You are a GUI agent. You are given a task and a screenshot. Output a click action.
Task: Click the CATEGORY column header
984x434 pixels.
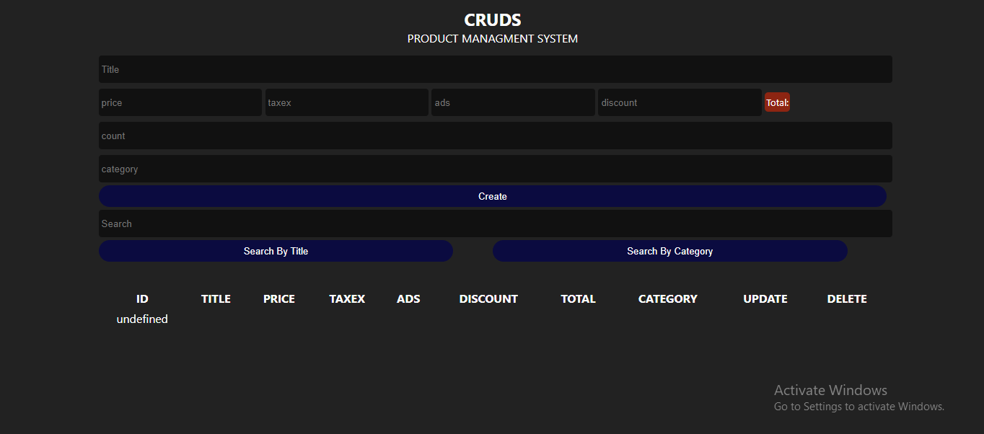667,298
